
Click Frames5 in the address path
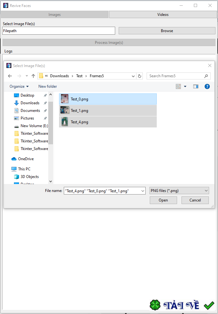[x=96, y=76]
